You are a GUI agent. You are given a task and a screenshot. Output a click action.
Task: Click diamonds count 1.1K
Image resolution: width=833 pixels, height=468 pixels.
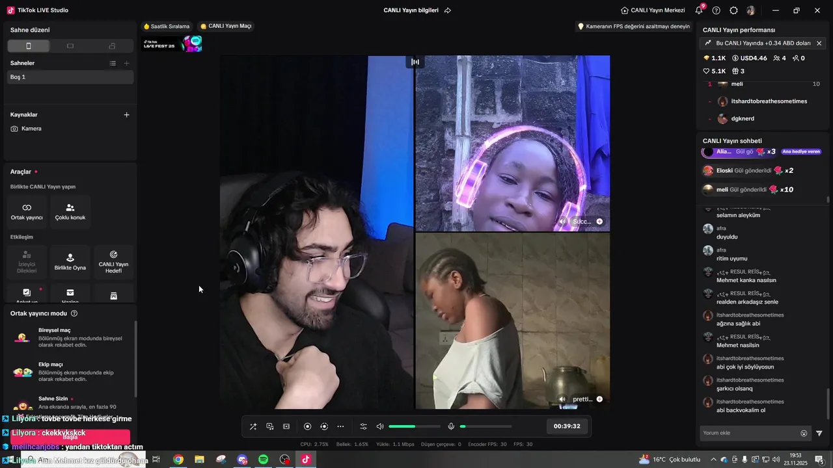(x=715, y=58)
